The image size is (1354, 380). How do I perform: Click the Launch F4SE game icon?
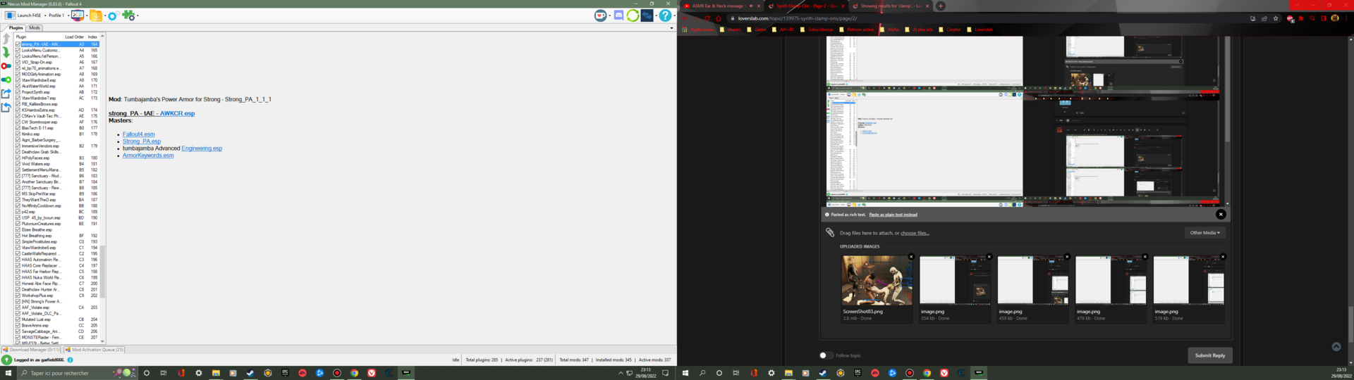tap(10, 15)
